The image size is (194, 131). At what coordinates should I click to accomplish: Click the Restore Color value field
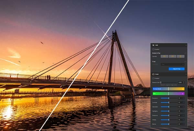[180, 82]
